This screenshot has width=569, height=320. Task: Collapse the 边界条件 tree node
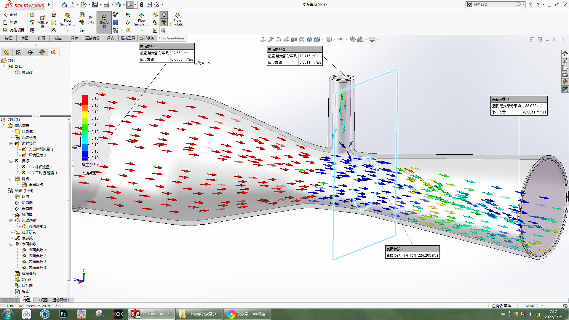(11, 143)
